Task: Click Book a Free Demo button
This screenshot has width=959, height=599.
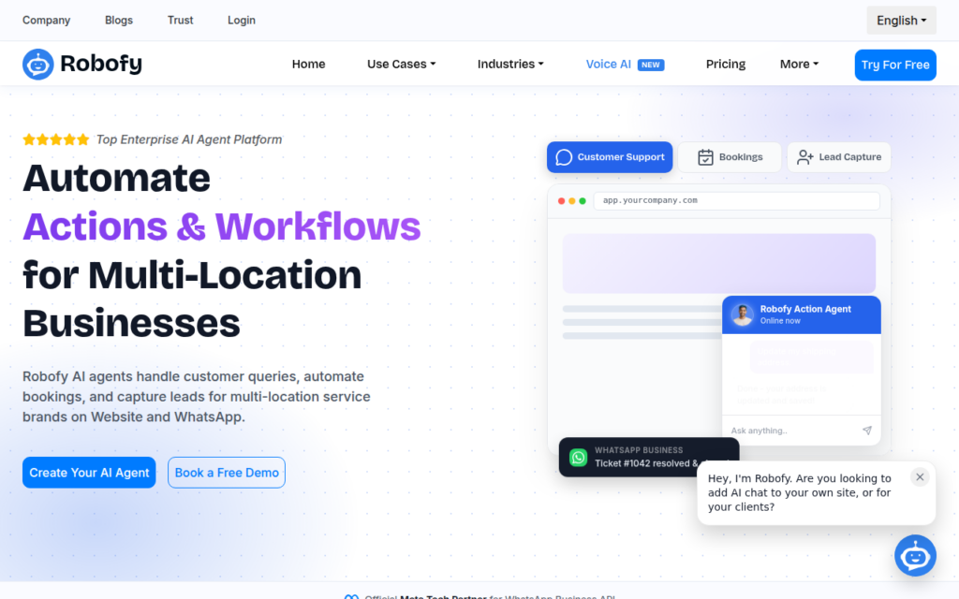Action: tap(227, 473)
